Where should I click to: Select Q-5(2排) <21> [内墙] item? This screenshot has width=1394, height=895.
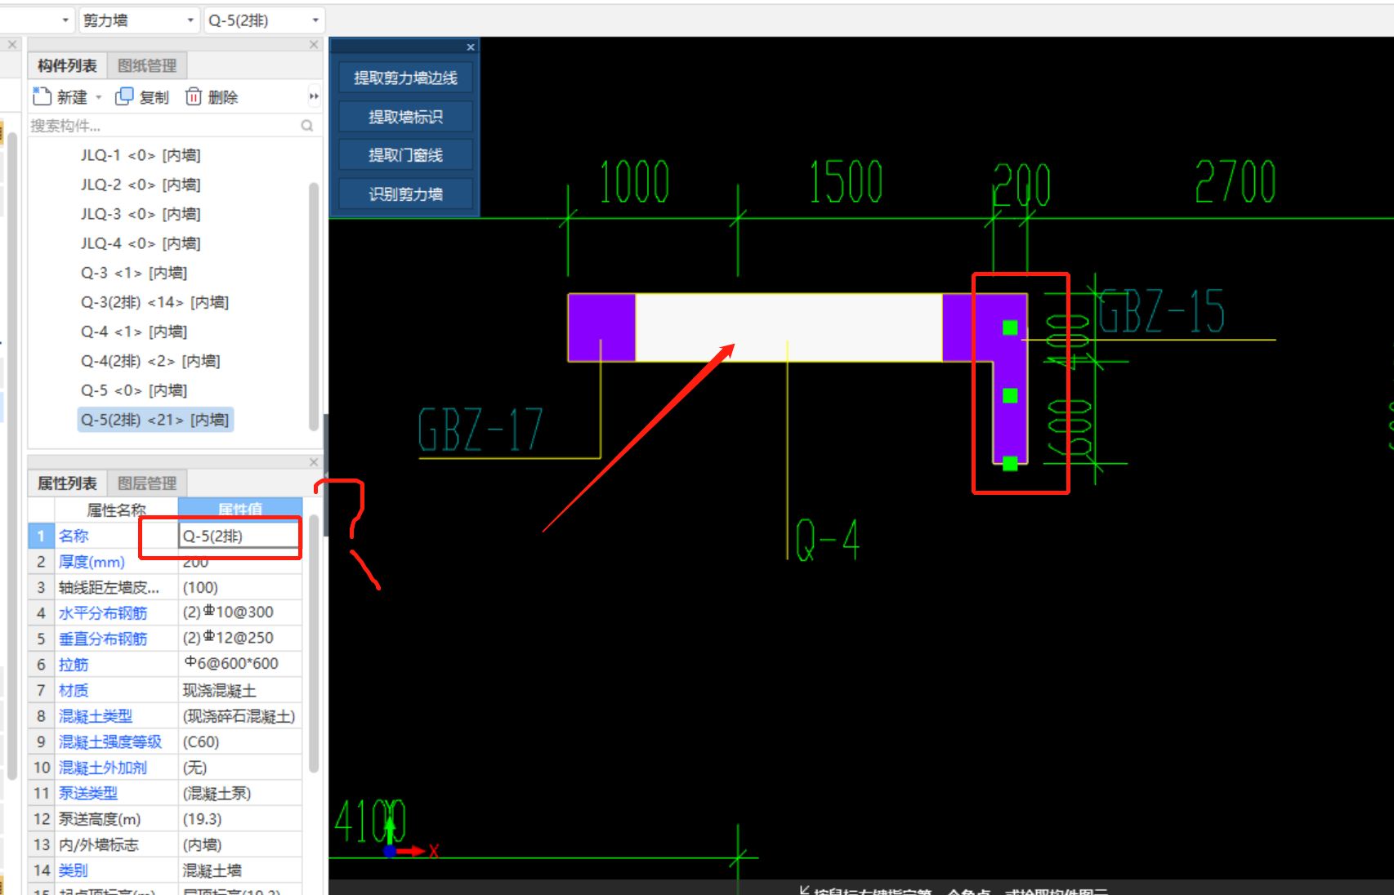pos(155,420)
